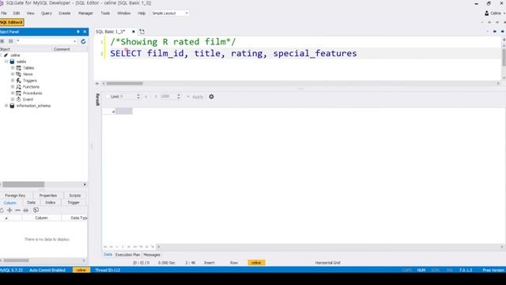This screenshot has height=285, width=506.
Task: Click the vertical Result side tab
Action: pyautogui.click(x=98, y=100)
